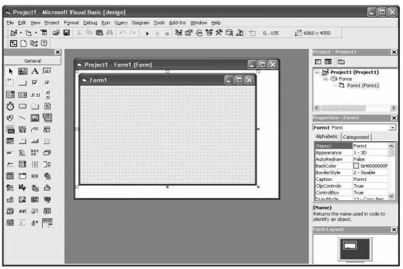This screenshot has height=269, width=403.
Task: Click the Properties list scroll down arrow
Action: 391,196
